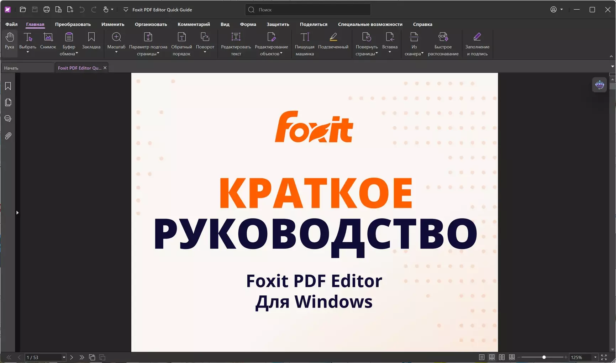Launch the AI assistant robot icon
Screen dimensions: 616x363
click(600, 85)
